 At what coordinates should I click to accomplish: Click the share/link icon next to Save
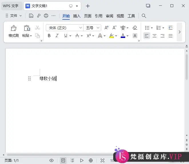click(x=39, y=16)
